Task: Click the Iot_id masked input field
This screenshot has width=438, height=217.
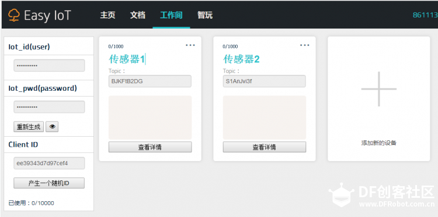Action: pos(49,65)
